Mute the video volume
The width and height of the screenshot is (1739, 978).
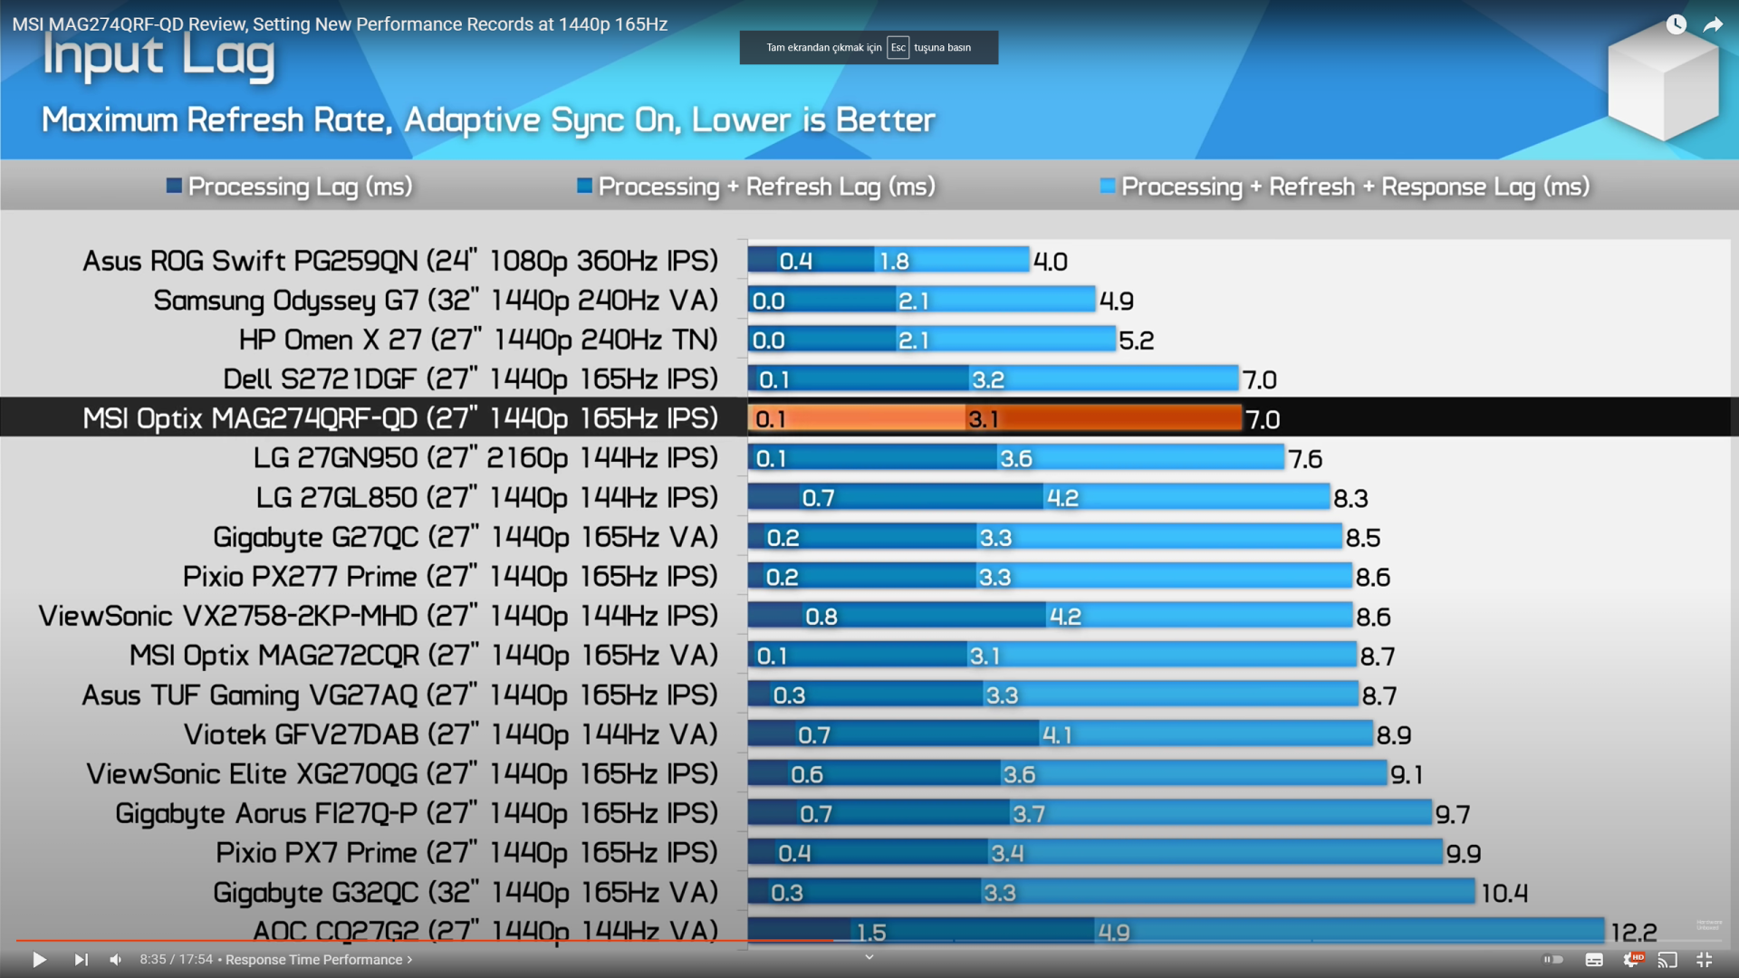point(116,959)
